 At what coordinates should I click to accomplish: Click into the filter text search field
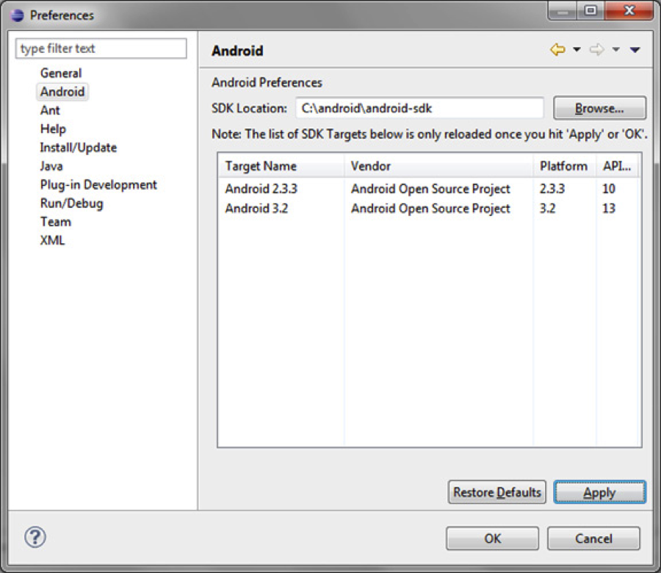click(x=101, y=48)
